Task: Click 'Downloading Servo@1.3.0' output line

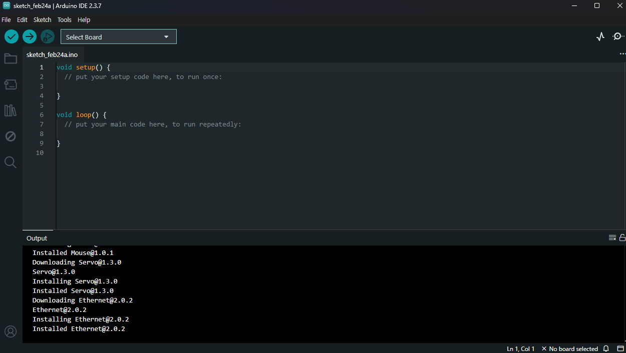Action: click(x=77, y=262)
